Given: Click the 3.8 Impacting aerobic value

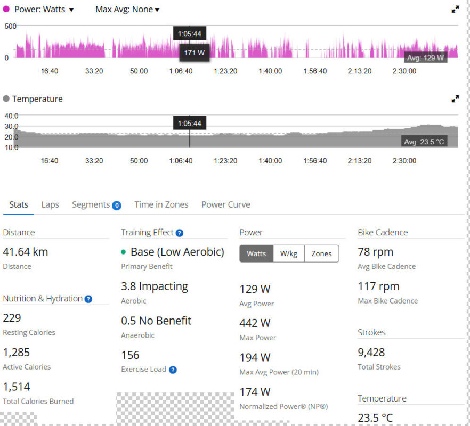Looking at the screenshot, I should [155, 286].
